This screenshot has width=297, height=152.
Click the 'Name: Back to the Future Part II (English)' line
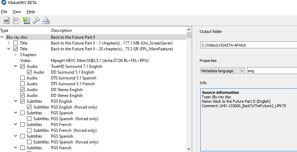(x=236, y=101)
